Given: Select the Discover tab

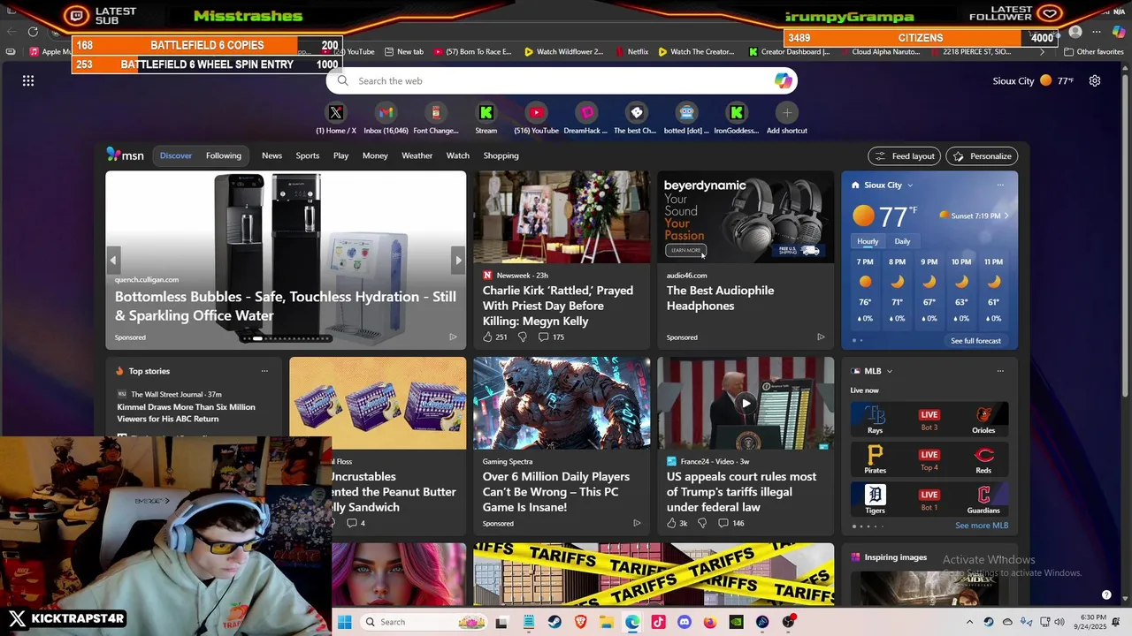Looking at the screenshot, I should [175, 155].
